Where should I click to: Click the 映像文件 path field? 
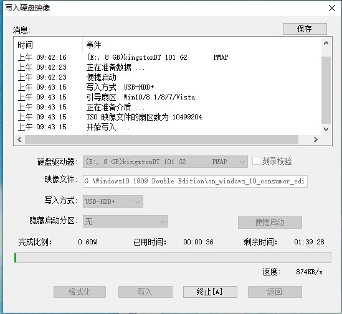[x=195, y=181]
